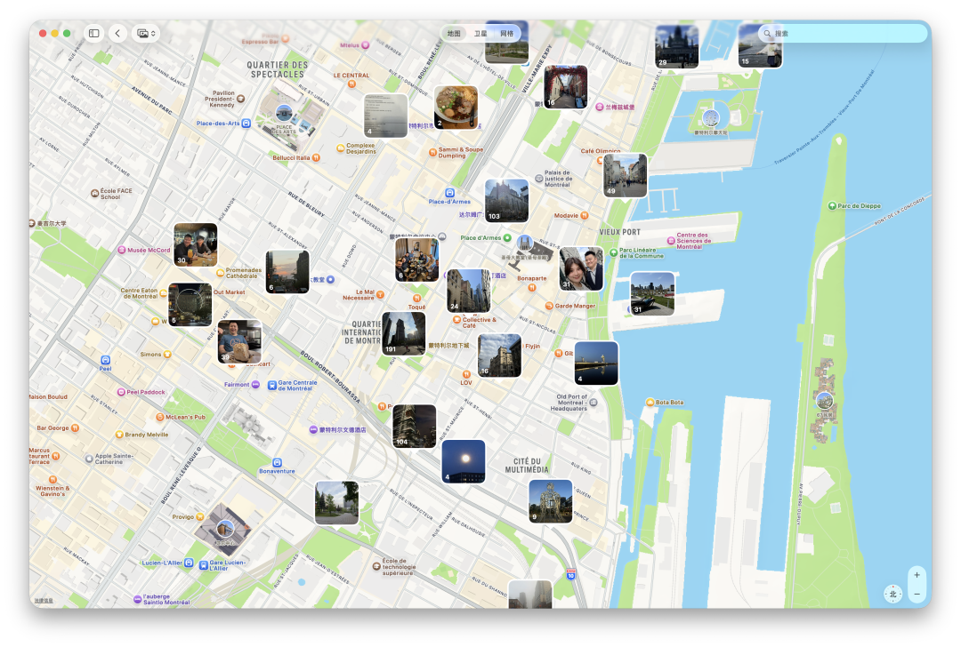Click the Apple Sainte-Catherine store pin

tap(89, 459)
